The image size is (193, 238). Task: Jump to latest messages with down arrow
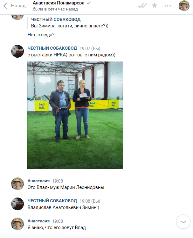183,222
